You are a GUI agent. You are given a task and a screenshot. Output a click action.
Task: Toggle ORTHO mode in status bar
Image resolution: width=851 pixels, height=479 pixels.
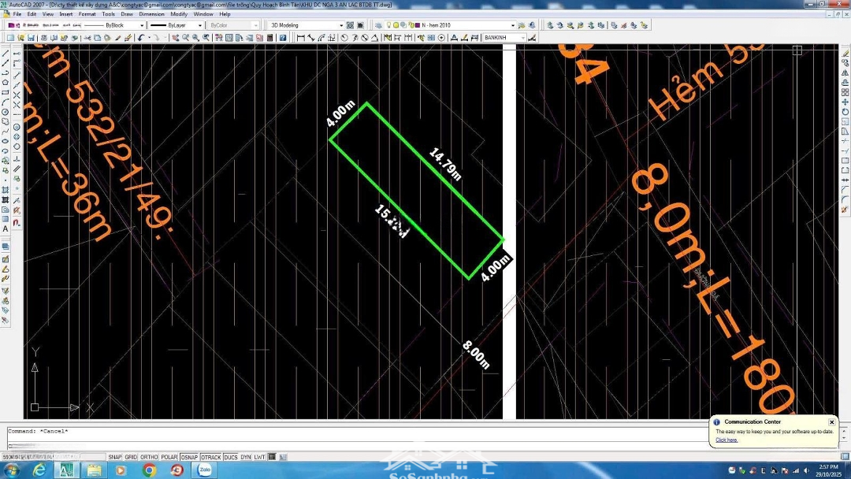[149, 457]
